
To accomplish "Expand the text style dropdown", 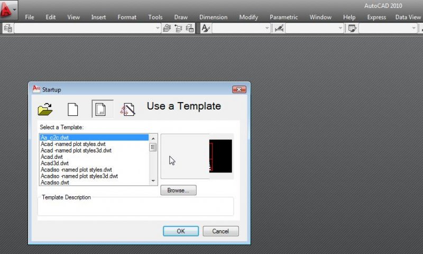I will pyautogui.click(x=267, y=28).
